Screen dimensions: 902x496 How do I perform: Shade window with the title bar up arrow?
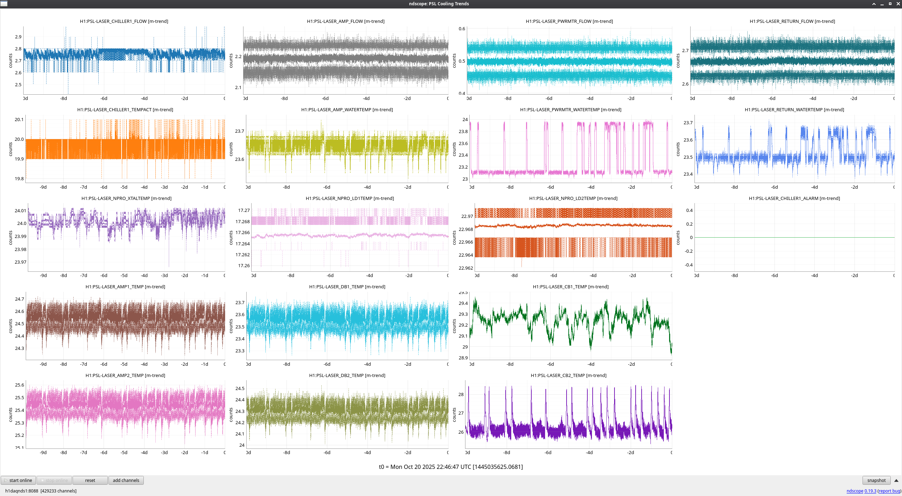click(x=874, y=4)
